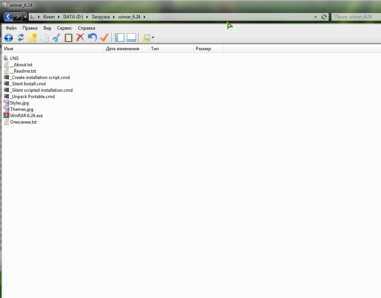Screen dimensions: 381x298
Task: Select _Silent scripted installation.cmd icon
Action: pos(7,90)
